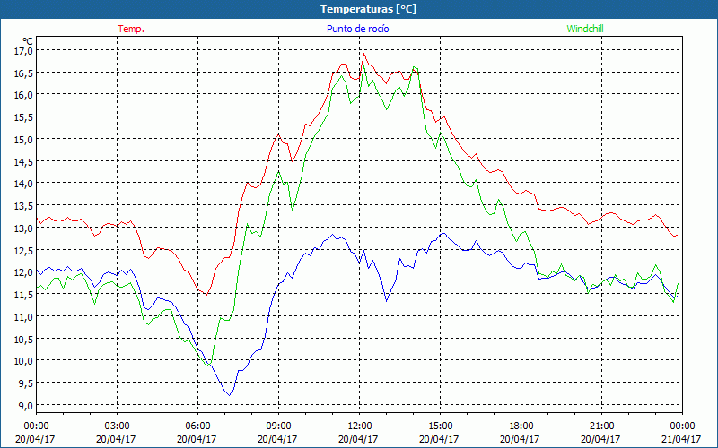Click the °C unit label on axis

tap(28, 40)
